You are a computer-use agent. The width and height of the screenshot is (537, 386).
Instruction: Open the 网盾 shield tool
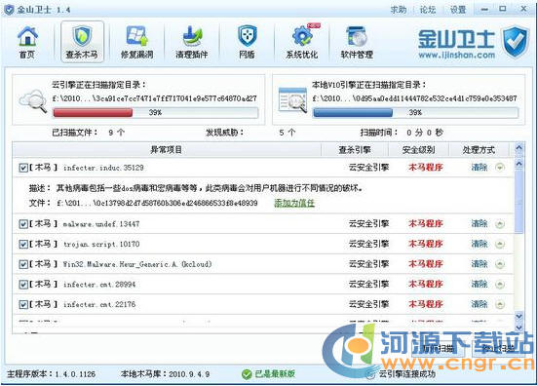point(247,42)
